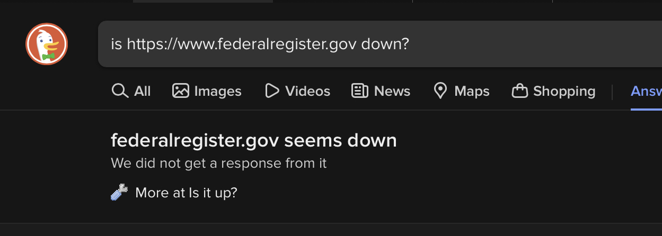This screenshot has width=662, height=236.
Task: Click the map pin icon beside Maps
Action: [x=440, y=91]
